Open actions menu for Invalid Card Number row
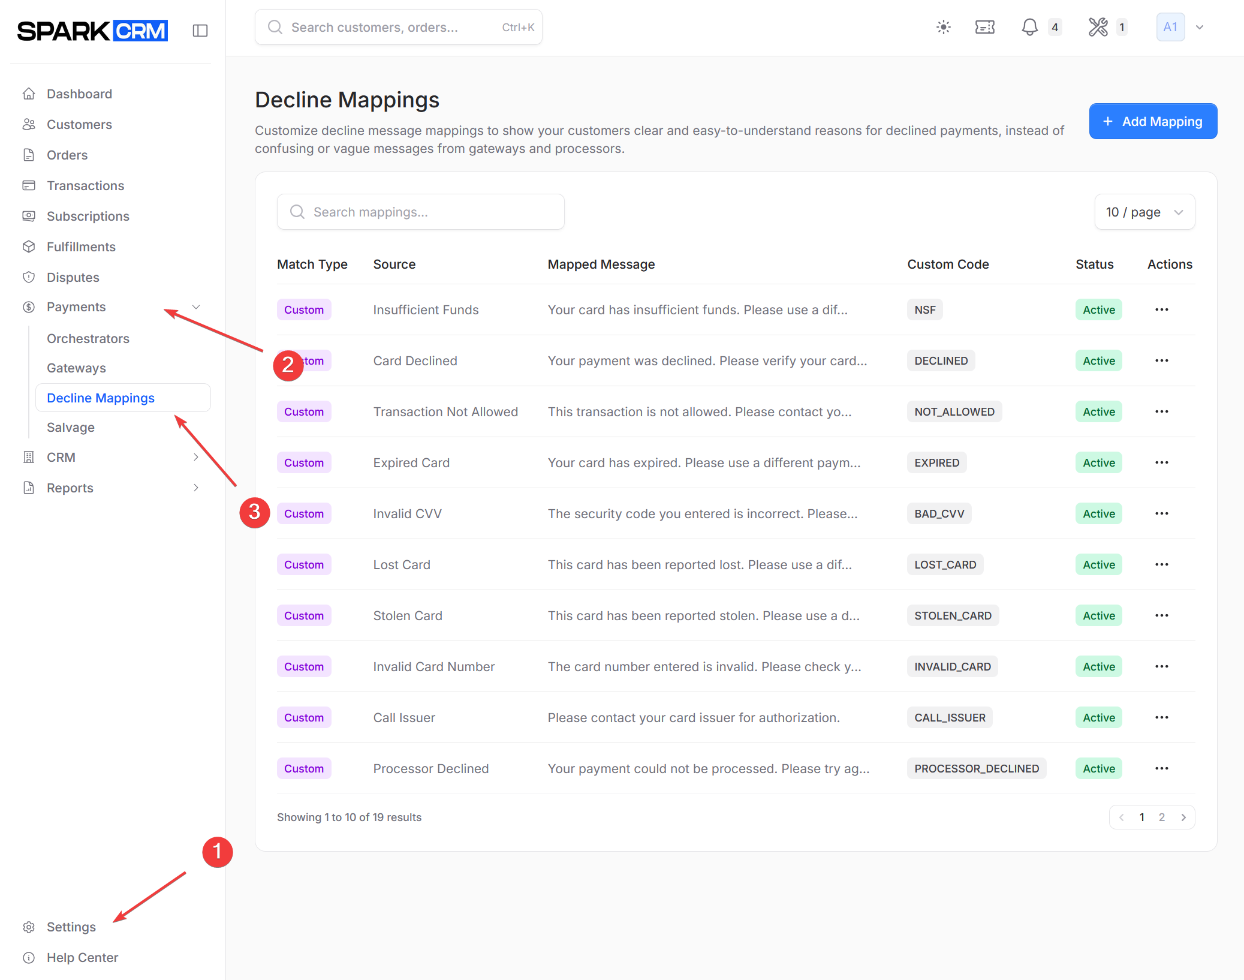 coord(1162,666)
